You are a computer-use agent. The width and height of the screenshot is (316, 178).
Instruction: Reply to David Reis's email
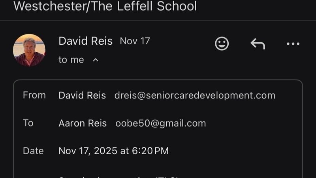click(258, 44)
